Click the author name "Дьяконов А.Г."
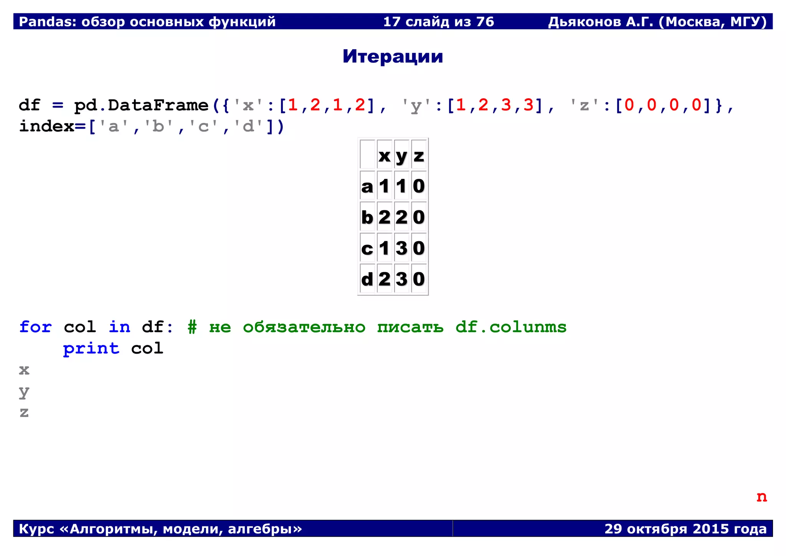Image resolution: width=786 pixels, height=556 pixels. pos(601,22)
